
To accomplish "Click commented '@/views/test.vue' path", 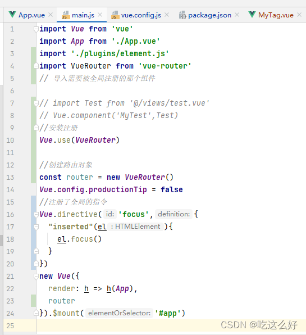I will [x=170, y=103].
